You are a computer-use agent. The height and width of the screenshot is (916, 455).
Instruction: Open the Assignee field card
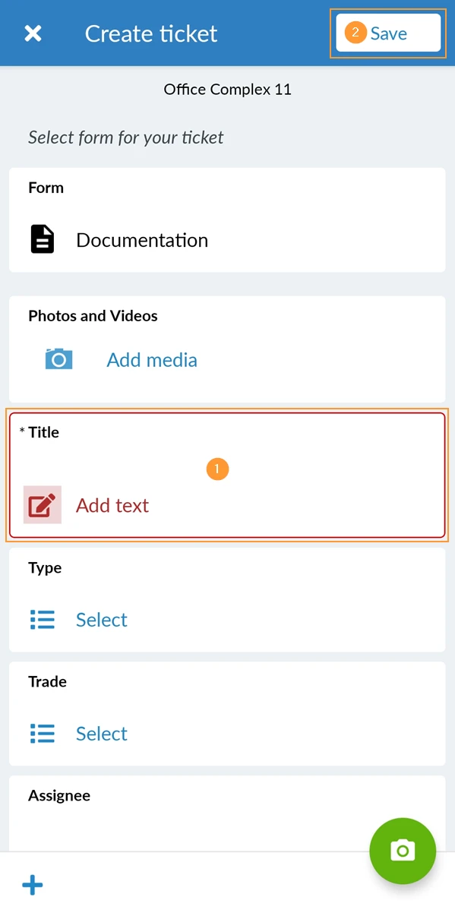pyautogui.click(x=227, y=813)
